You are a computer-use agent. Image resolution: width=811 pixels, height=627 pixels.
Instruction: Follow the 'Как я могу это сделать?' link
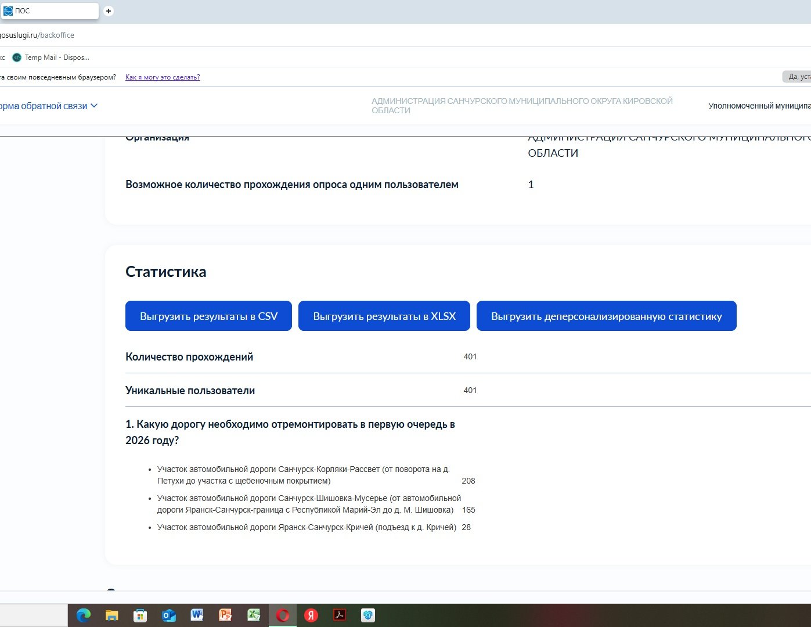click(163, 77)
